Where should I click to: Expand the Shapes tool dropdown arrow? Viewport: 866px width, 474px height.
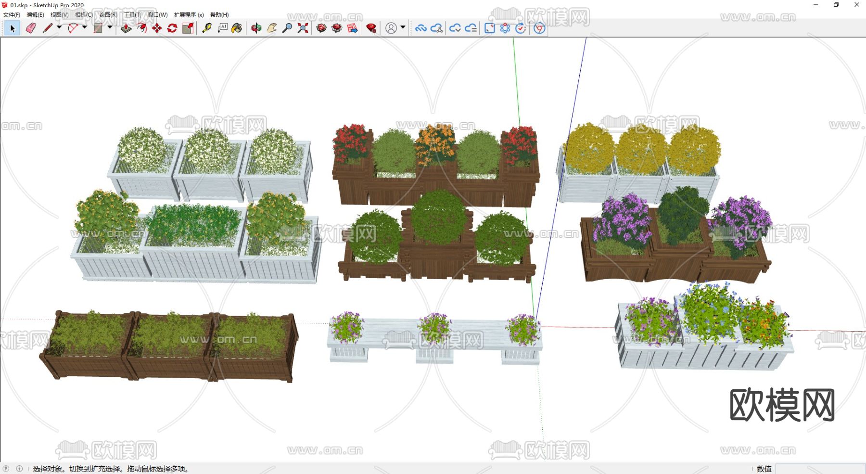(x=110, y=27)
